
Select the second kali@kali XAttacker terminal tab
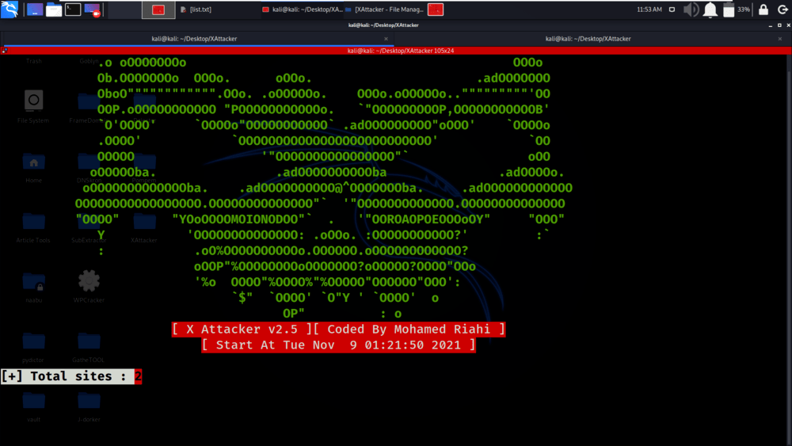[x=588, y=38]
